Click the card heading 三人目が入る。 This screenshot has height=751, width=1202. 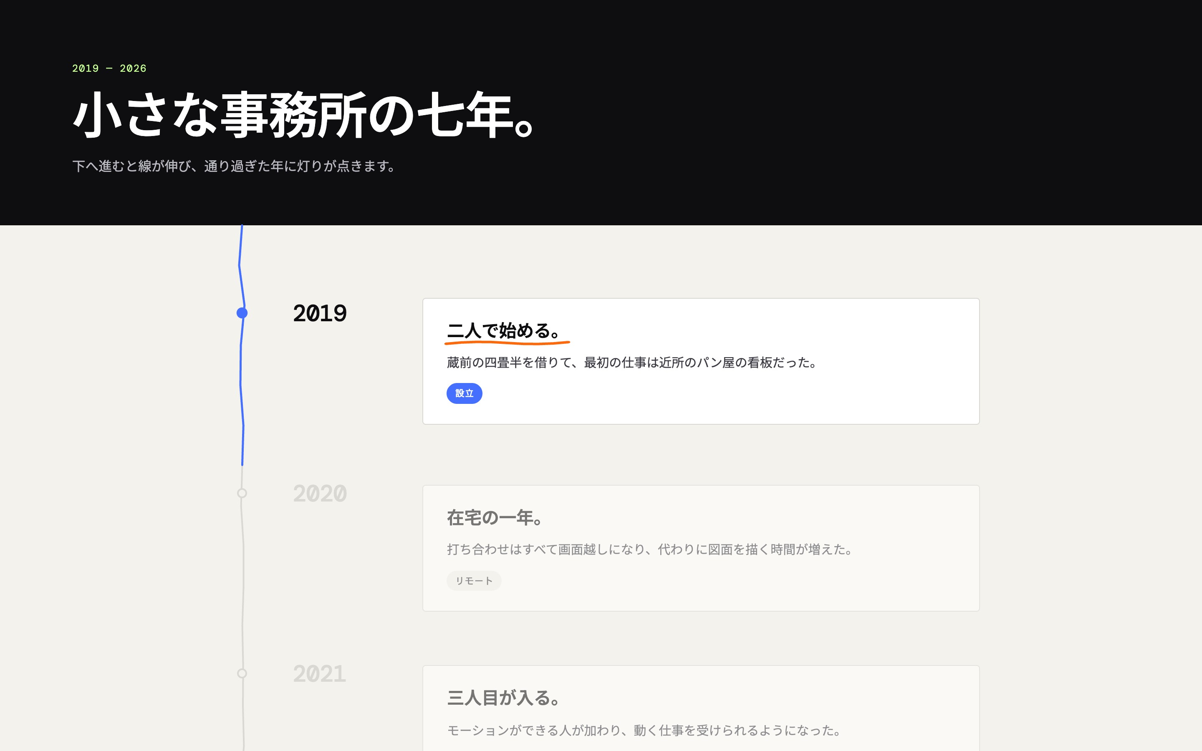click(504, 698)
